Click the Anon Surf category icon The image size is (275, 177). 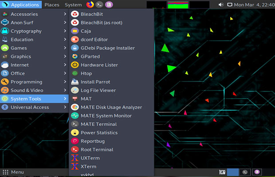point(5,23)
